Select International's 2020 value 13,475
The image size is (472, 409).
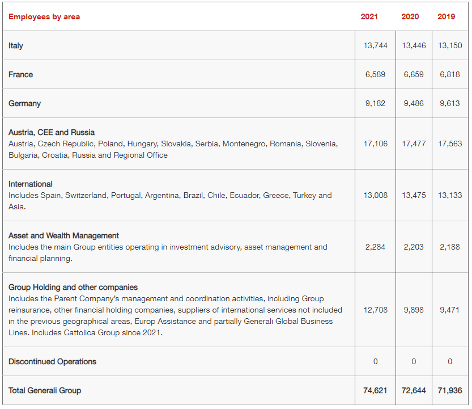point(414,195)
